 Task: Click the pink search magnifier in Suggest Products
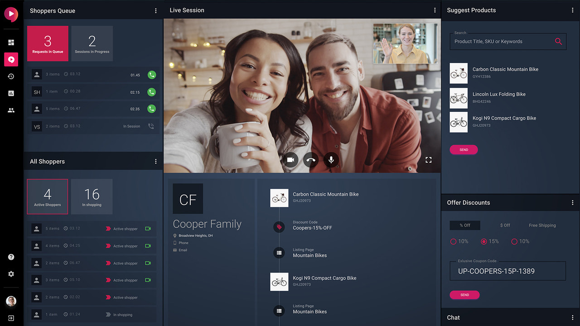tap(558, 41)
